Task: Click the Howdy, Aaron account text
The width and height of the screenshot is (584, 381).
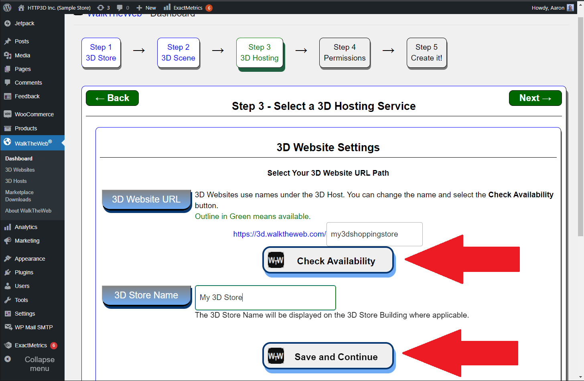Action: point(548,8)
